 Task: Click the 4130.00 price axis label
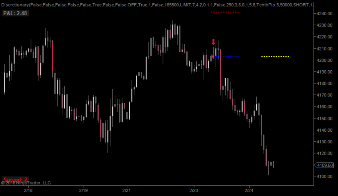click(324, 141)
